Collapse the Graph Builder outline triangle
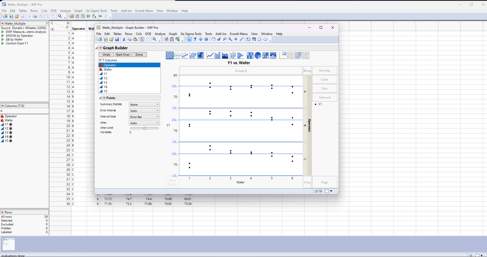The width and height of the screenshot is (487, 257). point(97,48)
